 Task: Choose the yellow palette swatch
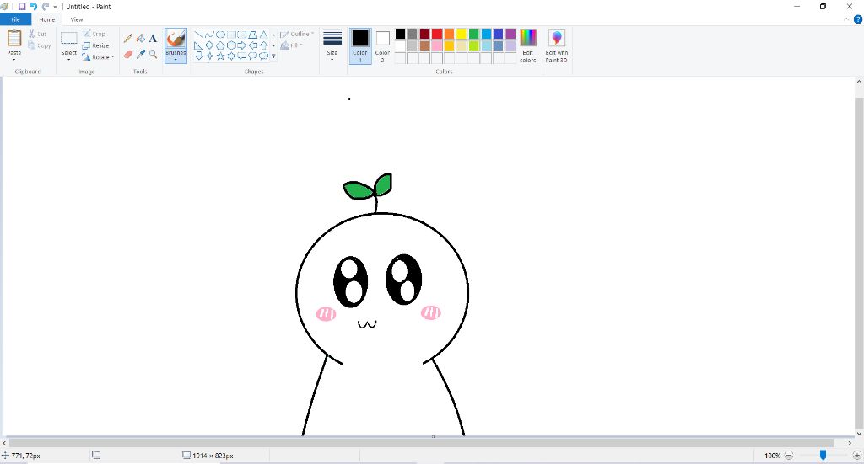point(462,34)
